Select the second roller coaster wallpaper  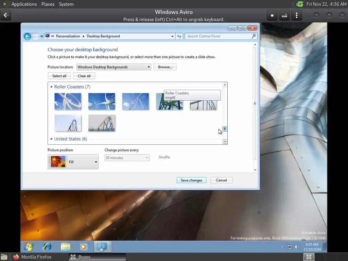tap(102, 101)
